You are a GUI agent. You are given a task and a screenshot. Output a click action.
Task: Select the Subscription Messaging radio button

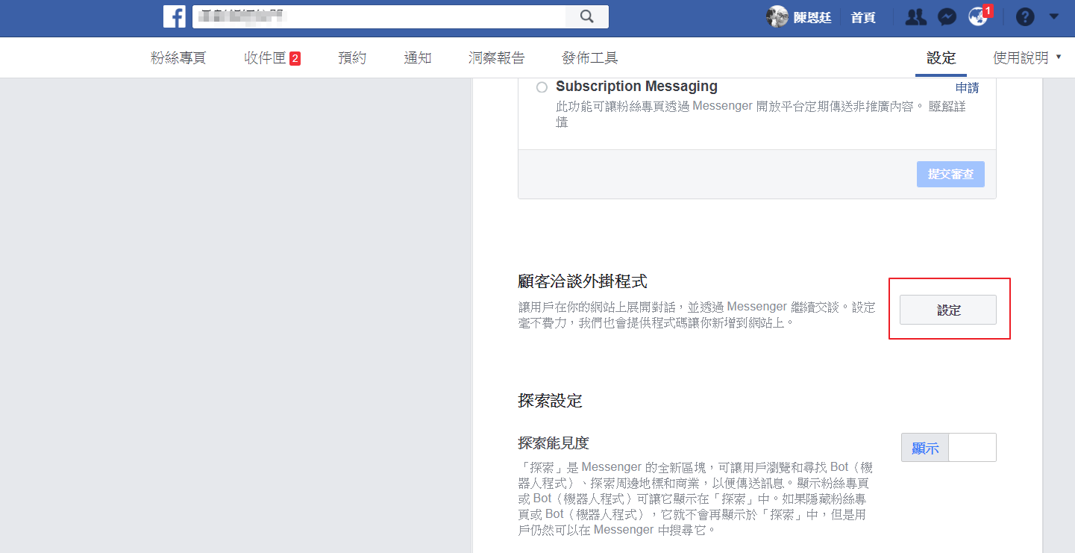(542, 87)
